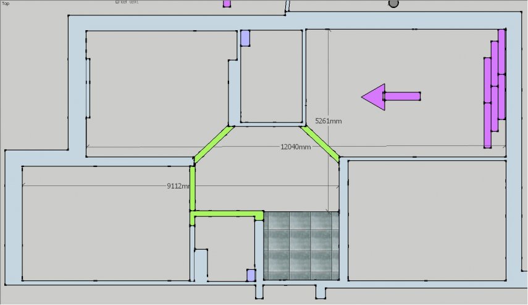
Task: Click inside the small top center room
Action: click(272, 77)
